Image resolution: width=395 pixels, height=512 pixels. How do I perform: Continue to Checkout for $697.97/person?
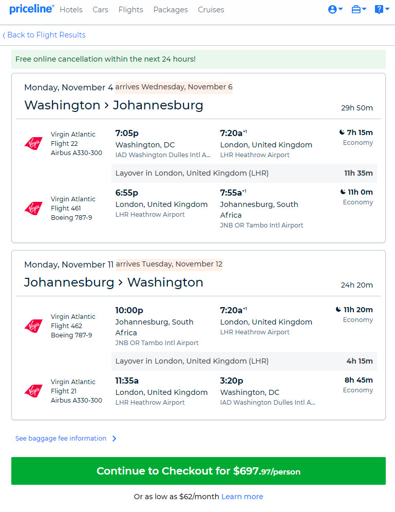click(x=198, y=471)
